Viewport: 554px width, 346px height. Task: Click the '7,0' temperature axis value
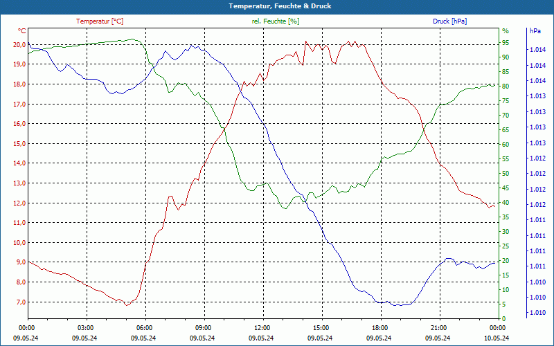(21, 302)
